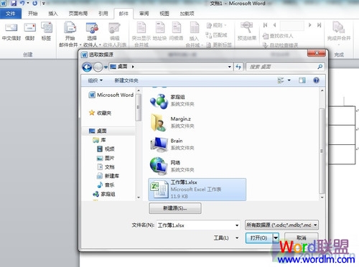The height and width of the screenshot is (267, 359).
Task: Click the Labels (标签) ribbon icon
Action: (x=46, y=31)
